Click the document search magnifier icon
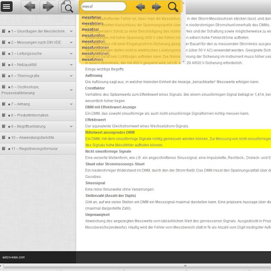This screenshot has width=271, height=271. tap(67, 7)
